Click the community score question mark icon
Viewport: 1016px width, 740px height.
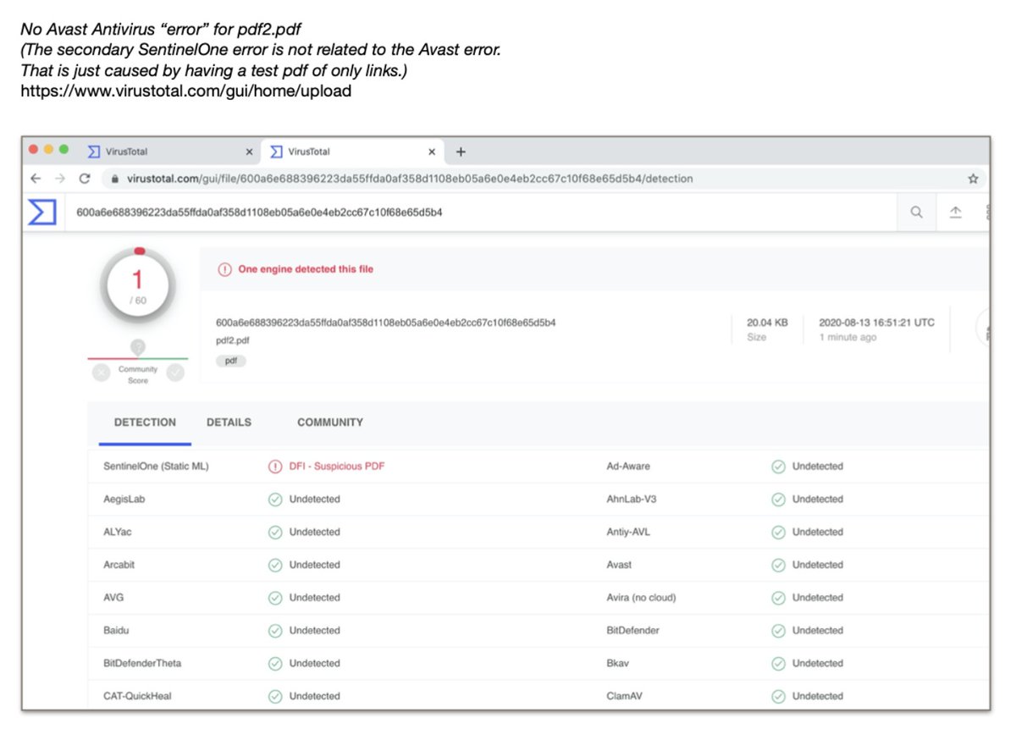pyautogui.click(x=138, y=347)
